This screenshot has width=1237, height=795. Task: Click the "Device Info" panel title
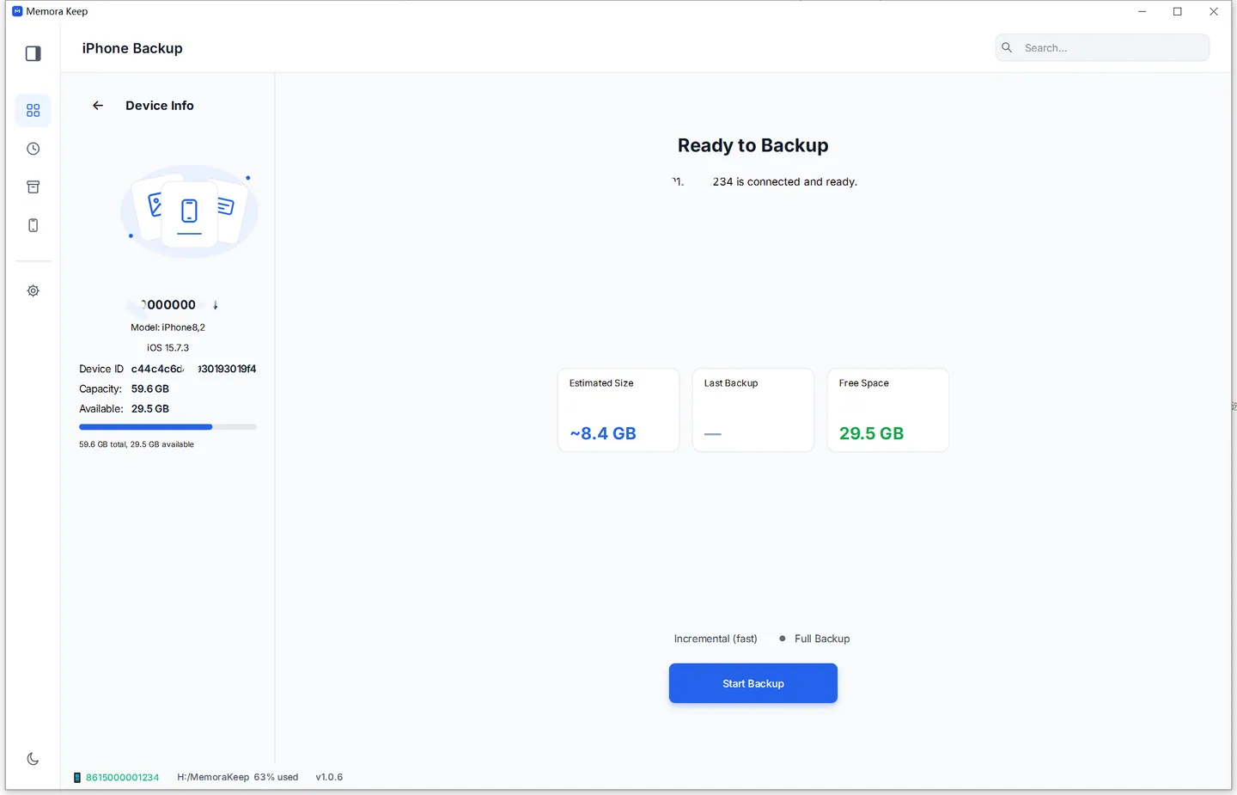160,106
